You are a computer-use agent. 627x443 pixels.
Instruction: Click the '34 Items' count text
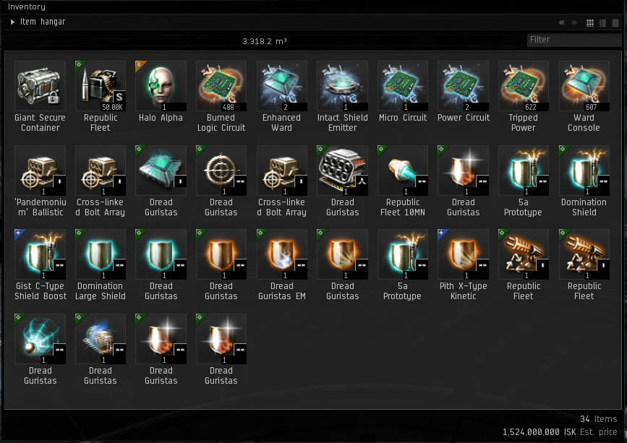(x=598, y=419)
